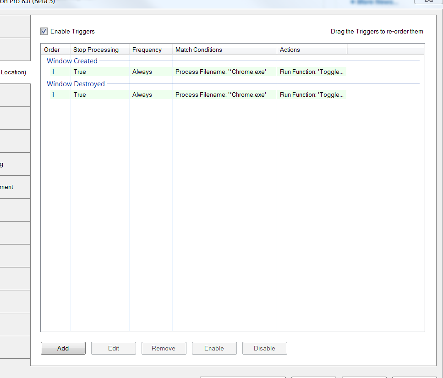Select the Chrome.exe trigger under Window Created

pos(220,72)
